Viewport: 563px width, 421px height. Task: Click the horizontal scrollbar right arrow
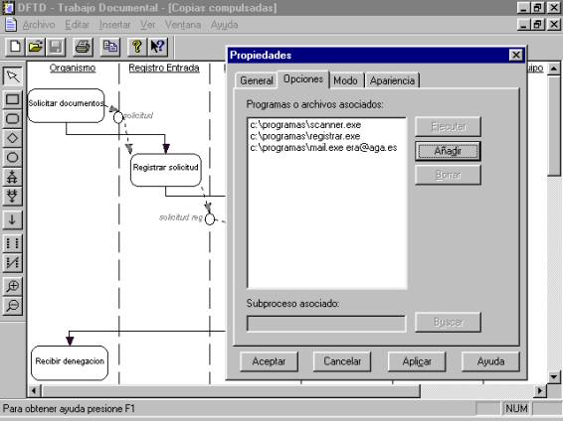coord(540,390)
